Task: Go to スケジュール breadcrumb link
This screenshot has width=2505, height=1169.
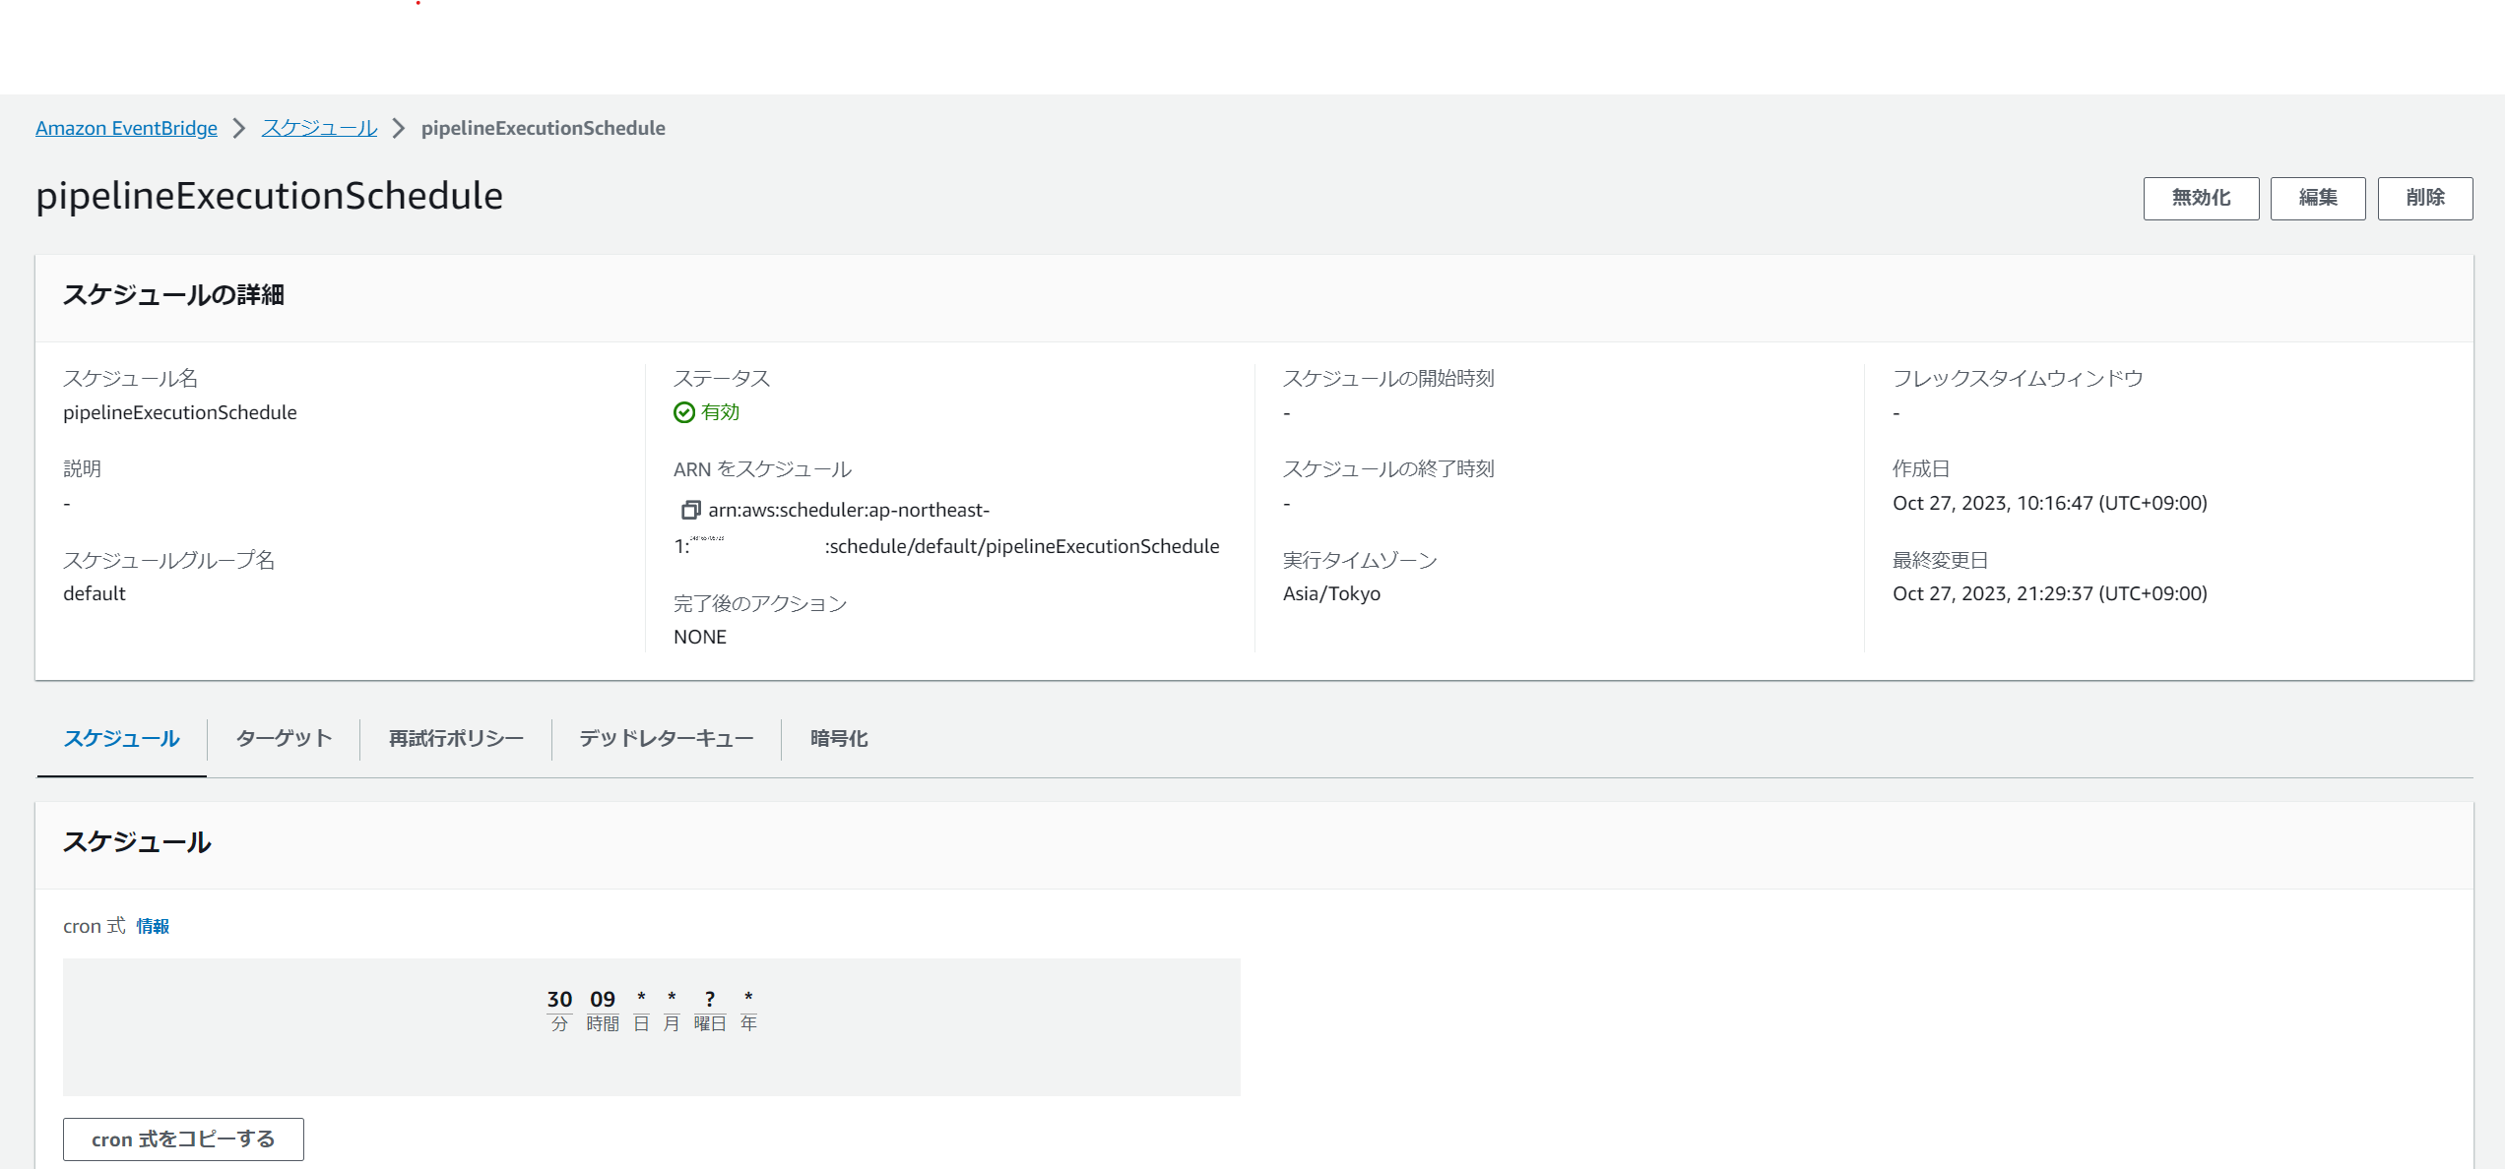Action: (x=319, y=129)
